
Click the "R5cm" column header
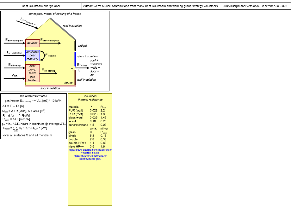[x=103, y=107]
